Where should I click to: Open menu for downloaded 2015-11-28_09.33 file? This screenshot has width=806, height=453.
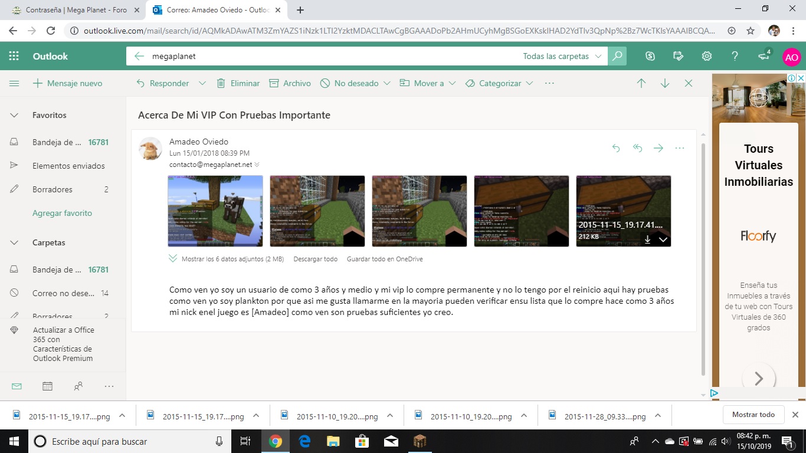click(x=658, y=416)
